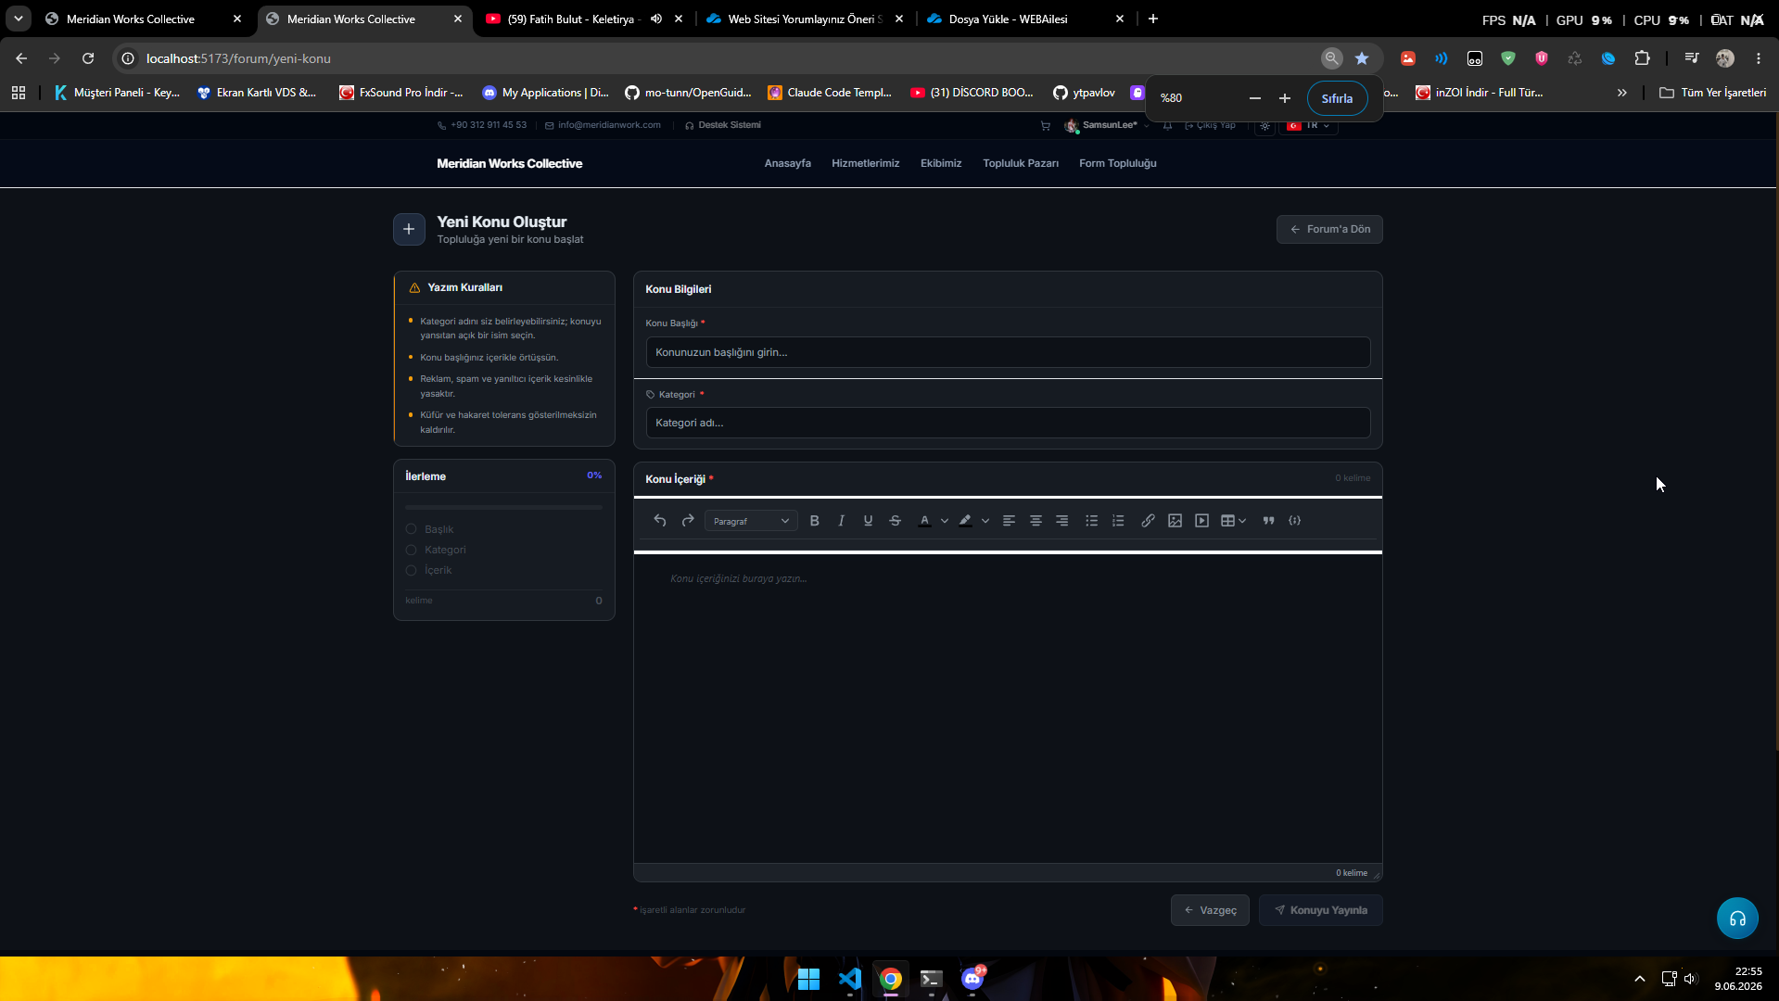The height and width of the screenshot is (1001, 1779).
Task: Show more bookmarks chevron
Action: (x=1622, y=93)
